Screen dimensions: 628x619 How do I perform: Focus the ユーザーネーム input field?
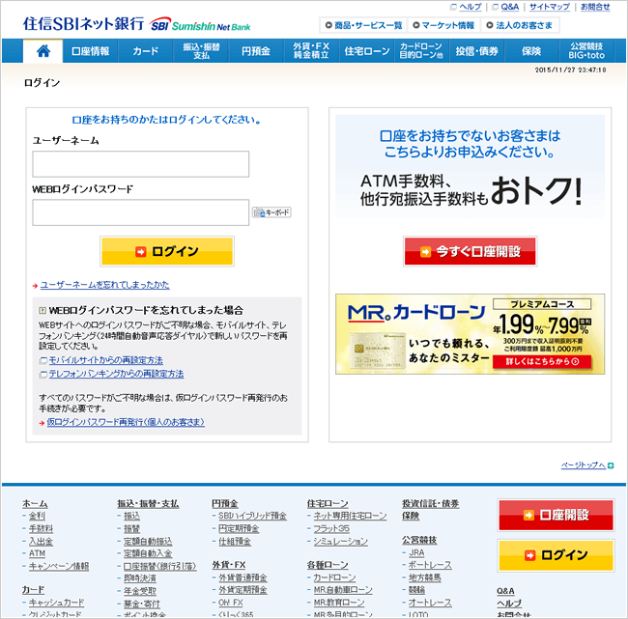[141, 164]
